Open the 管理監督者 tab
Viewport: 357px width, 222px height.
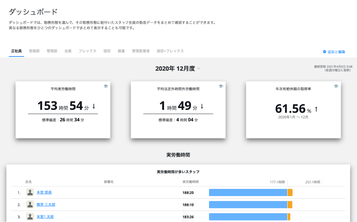(141, 51)
